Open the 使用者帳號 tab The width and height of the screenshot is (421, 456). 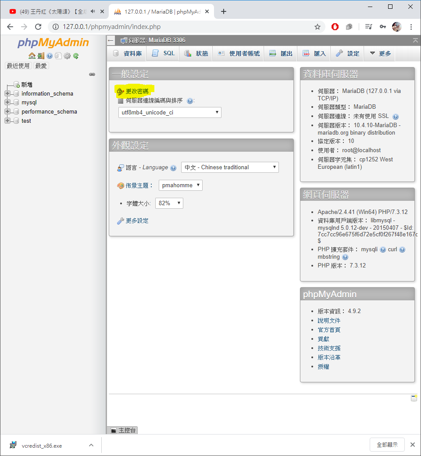pyautogui.click(x=239, y=53)
